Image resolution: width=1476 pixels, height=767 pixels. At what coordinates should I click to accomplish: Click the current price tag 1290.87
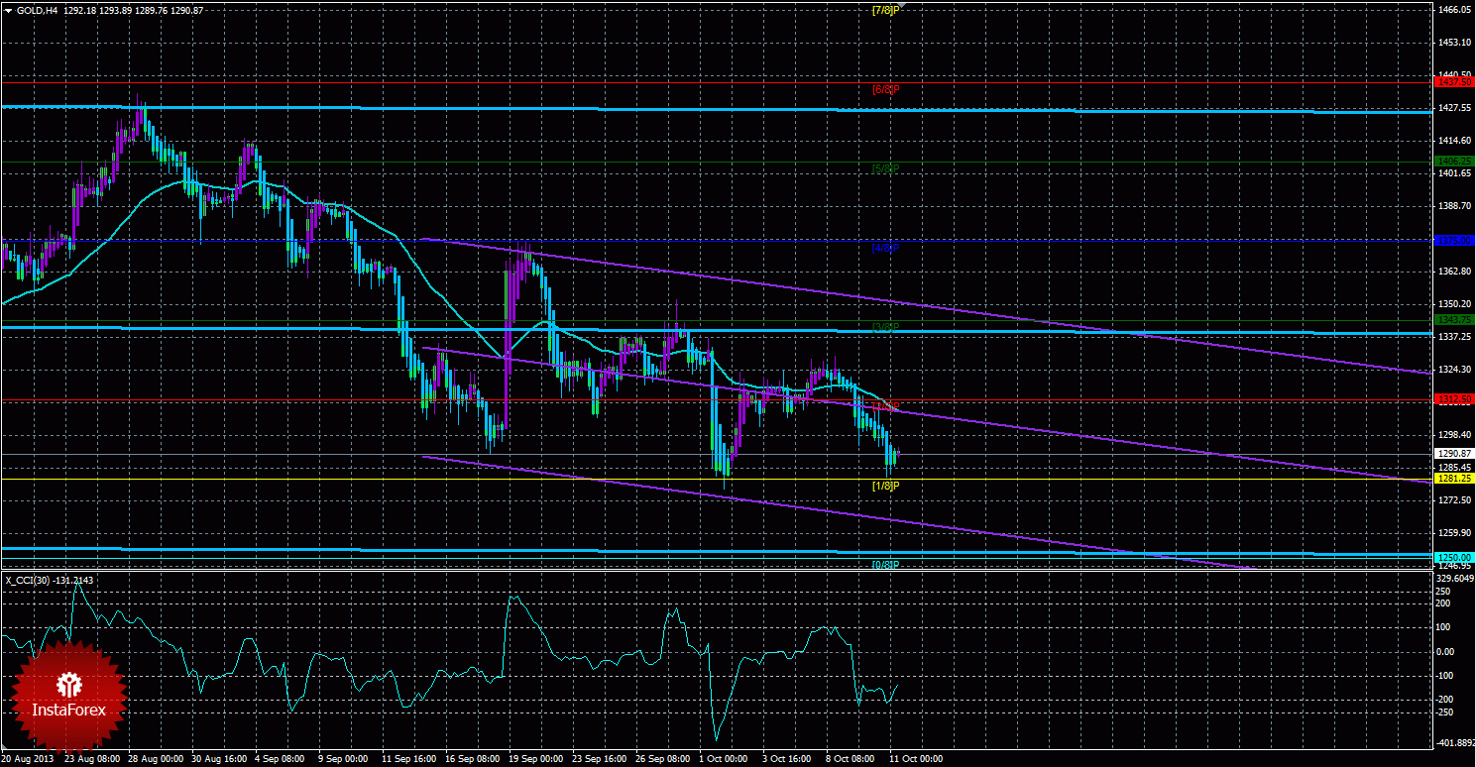click(1452, 454)
